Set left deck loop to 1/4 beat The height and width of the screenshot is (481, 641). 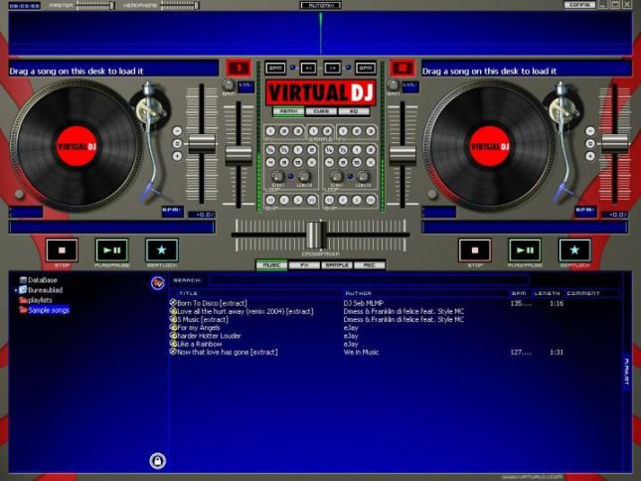270,150
